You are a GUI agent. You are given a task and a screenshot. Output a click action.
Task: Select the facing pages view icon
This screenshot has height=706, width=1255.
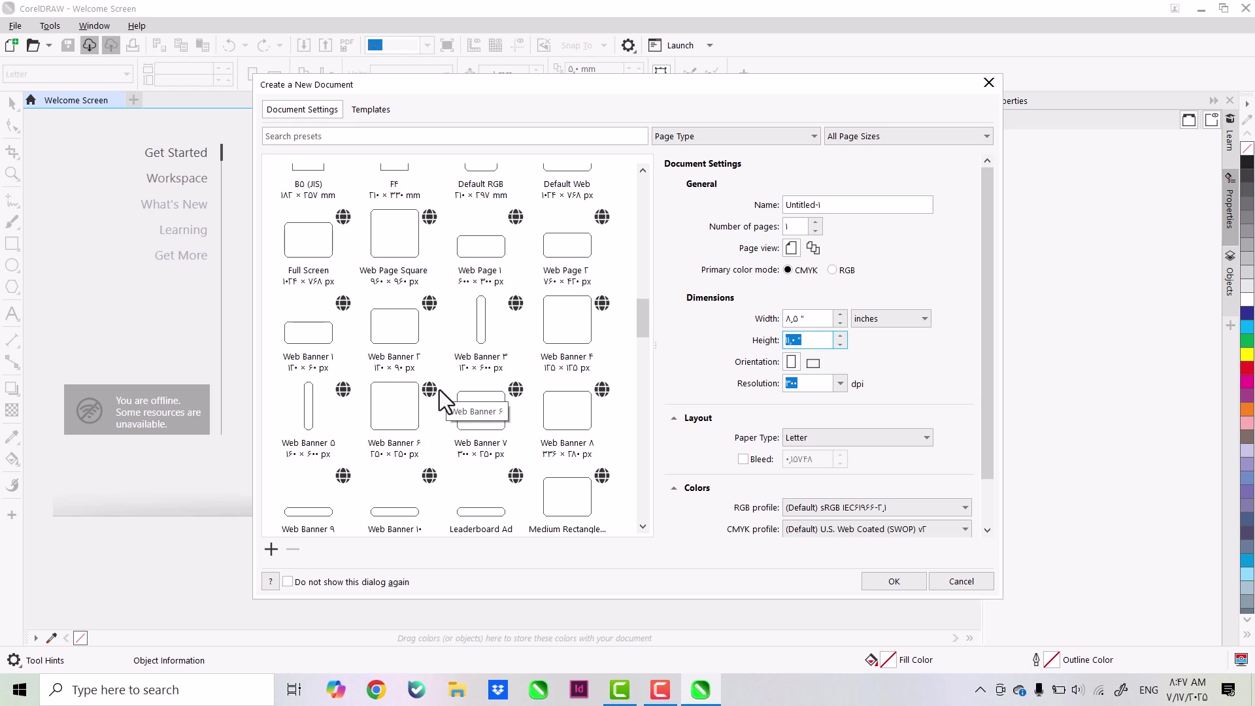pos(813,248)
